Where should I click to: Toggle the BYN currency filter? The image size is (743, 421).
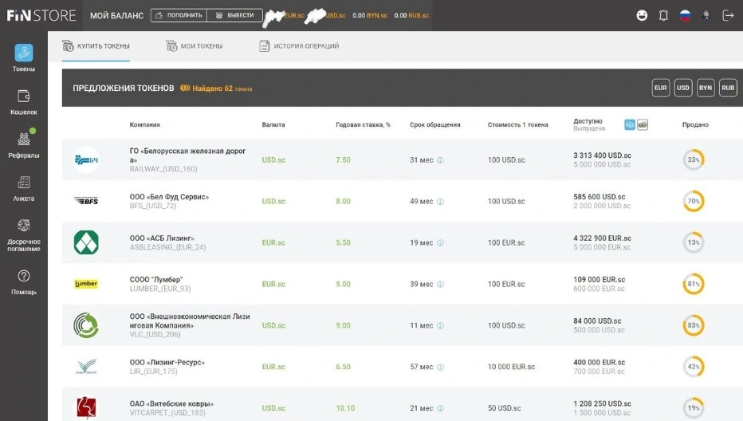[706, 88]
